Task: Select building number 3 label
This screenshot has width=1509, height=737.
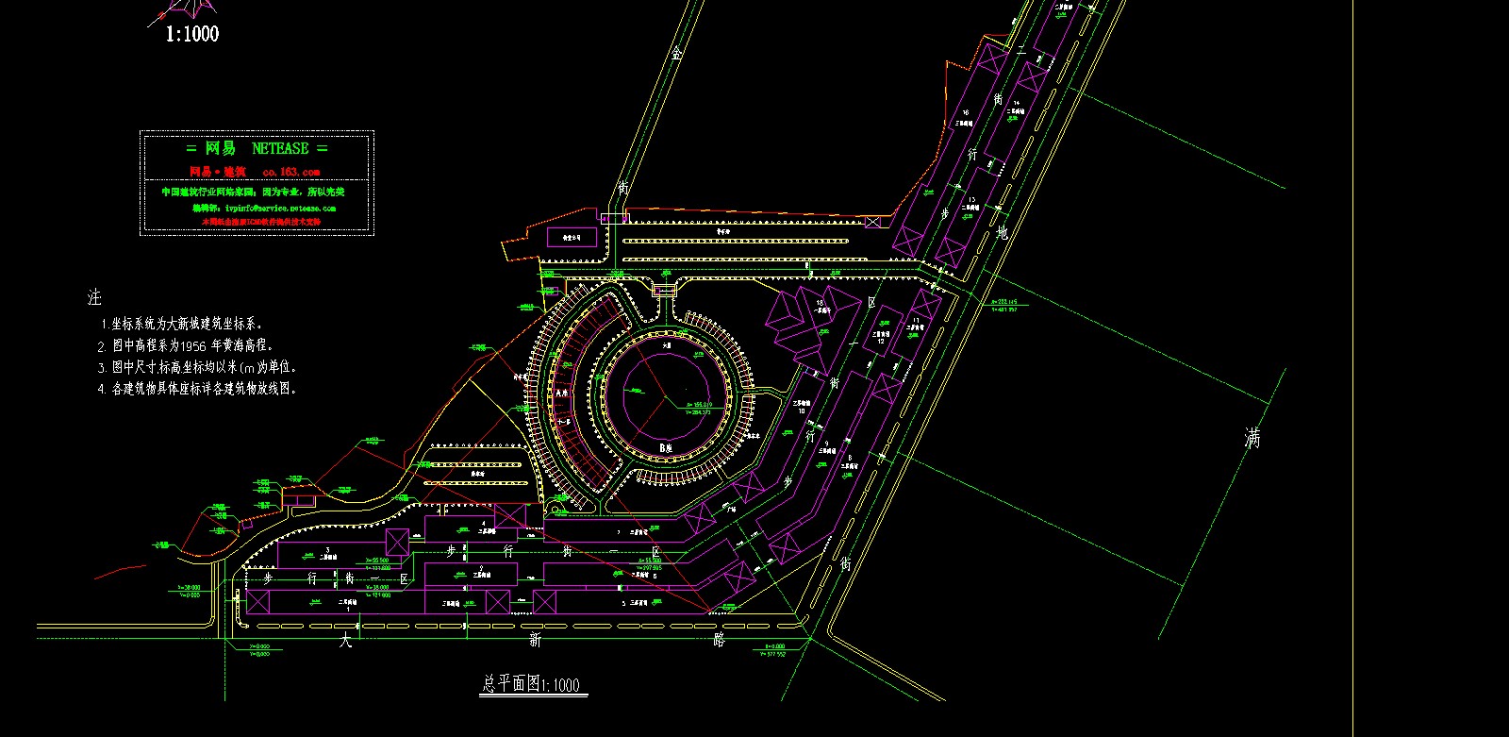Action: click(x=327, y=548)
